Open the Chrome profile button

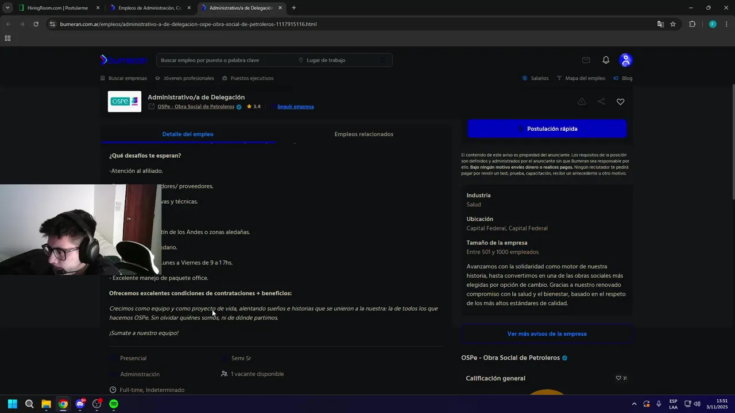(713, 24)
